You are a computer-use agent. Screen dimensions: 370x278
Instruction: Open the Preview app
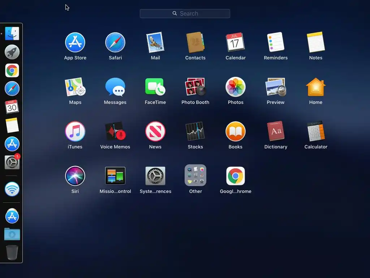pos(276,87)
